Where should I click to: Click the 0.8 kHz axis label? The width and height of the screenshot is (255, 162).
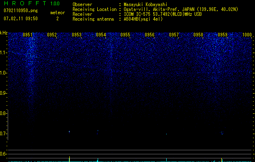[x=3, y=113]
